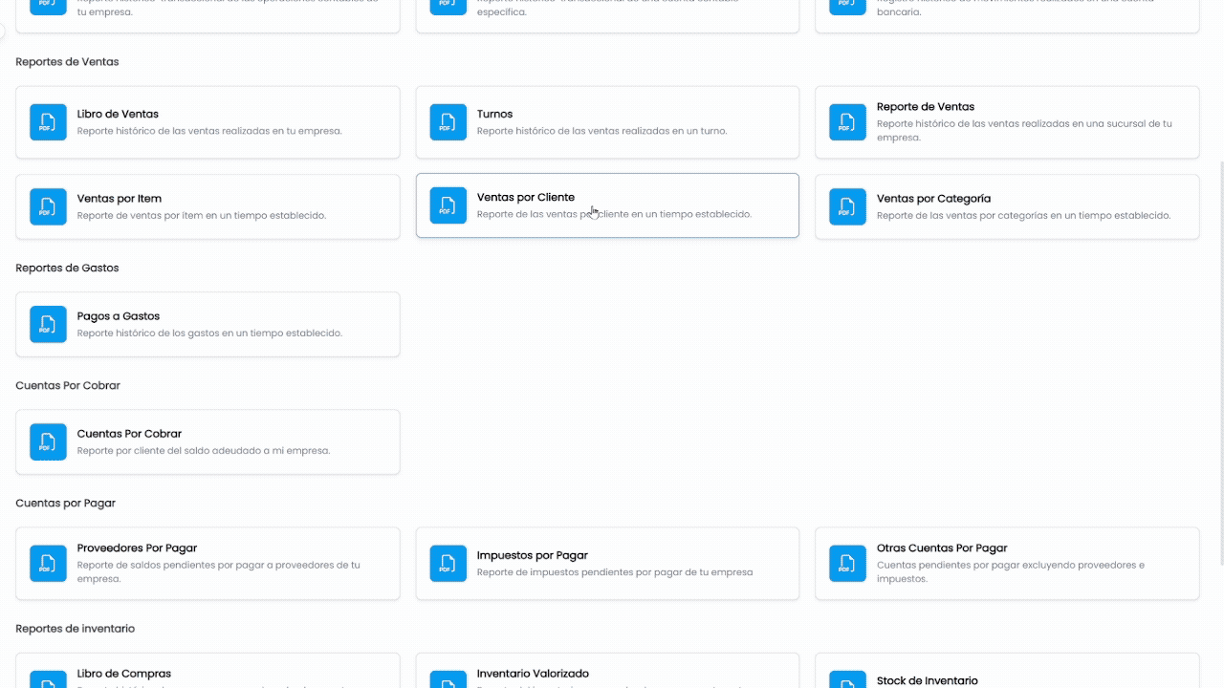Select the Reporte de Ventas PDF icon
This screenshot has height=688, width=1224.
847,122
